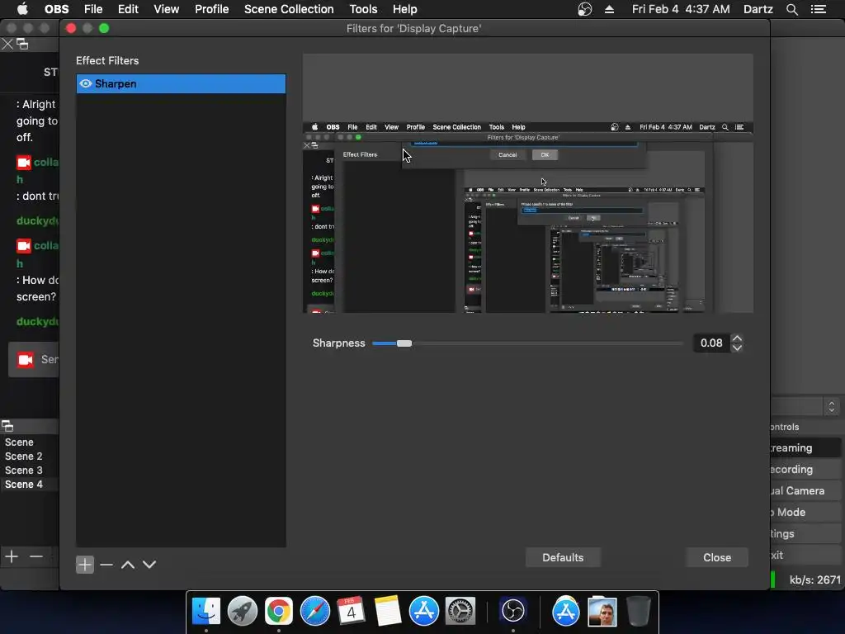
Task: Move the filter down with the down arrow
Action: click(x=149, y=565)
